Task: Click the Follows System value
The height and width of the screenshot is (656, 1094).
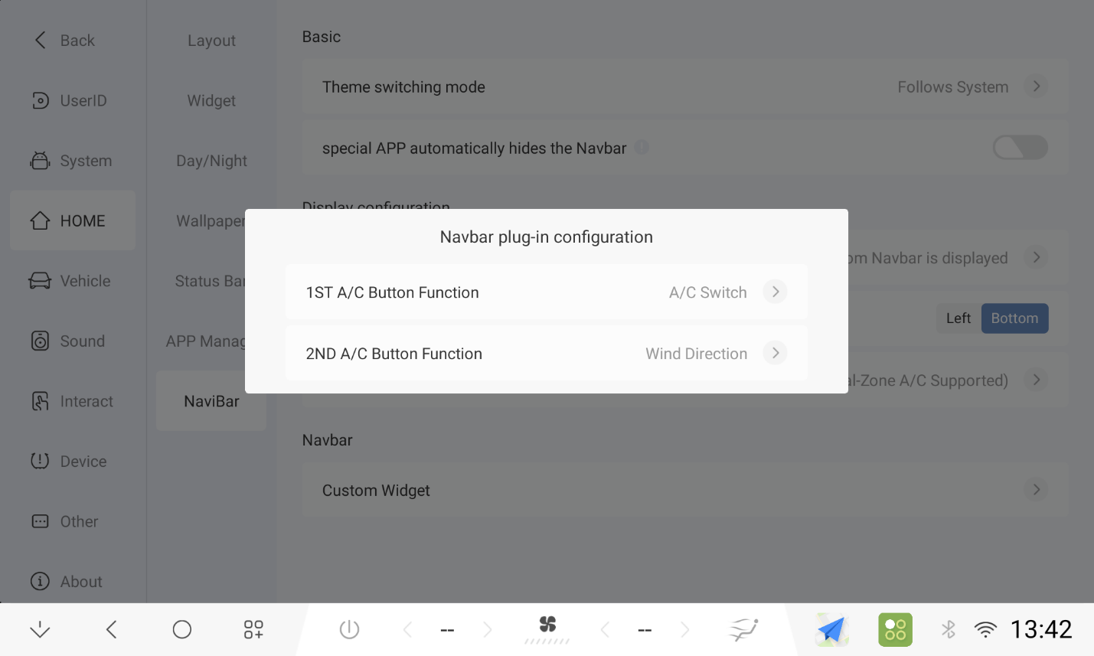Action: coord(952,87)
